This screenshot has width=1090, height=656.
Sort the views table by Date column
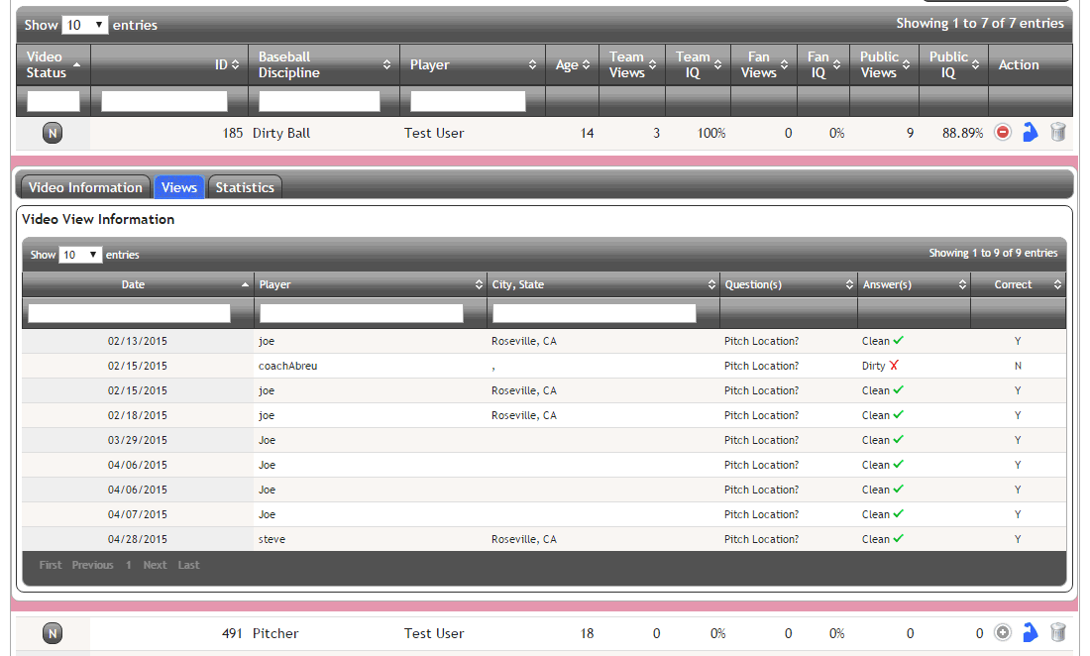tap(134, 284)
